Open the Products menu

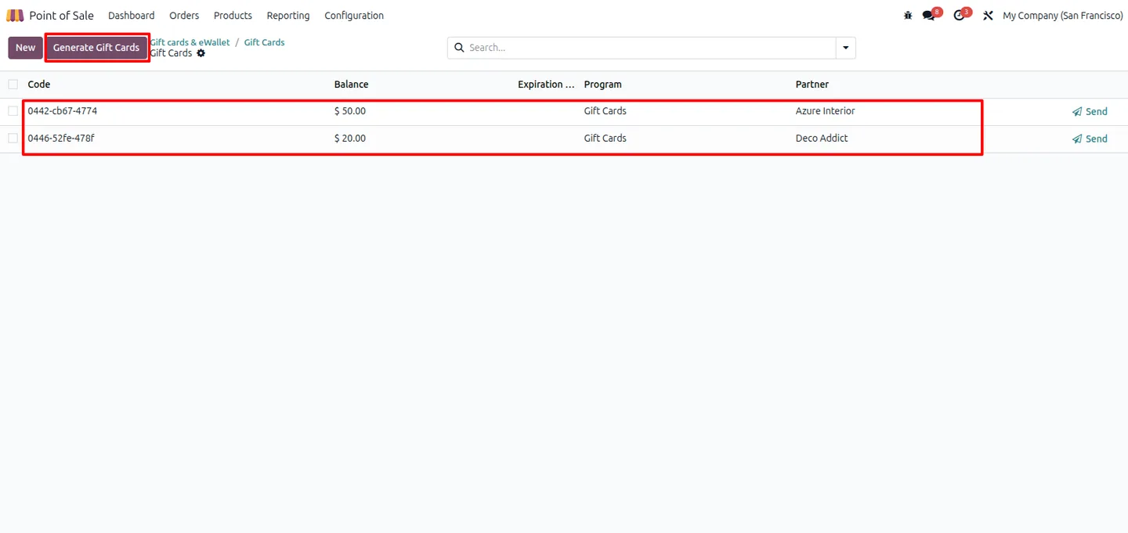pos(233,16)
